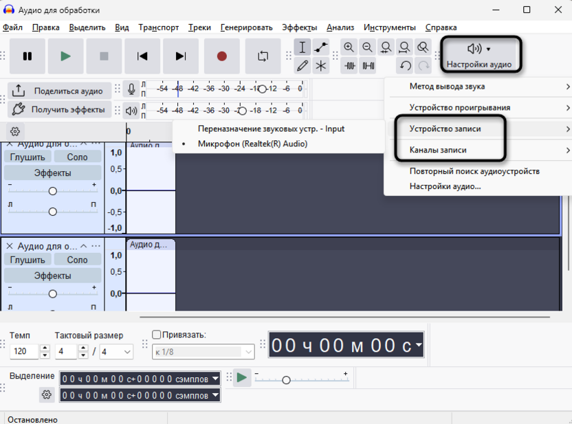This screenshot has width=572, height=424.
Task: Select Микрофон (Realtek(R) Audio) recording device
Action: coord(253,144)
